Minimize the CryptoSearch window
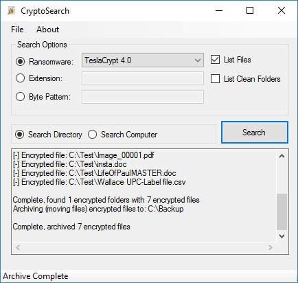298x283 pixels. coord(219,10)
